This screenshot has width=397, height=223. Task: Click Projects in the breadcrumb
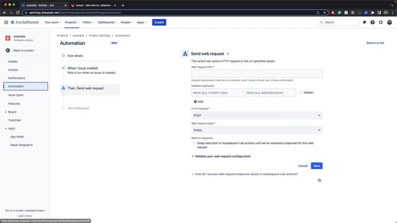[x=63, y=35]
